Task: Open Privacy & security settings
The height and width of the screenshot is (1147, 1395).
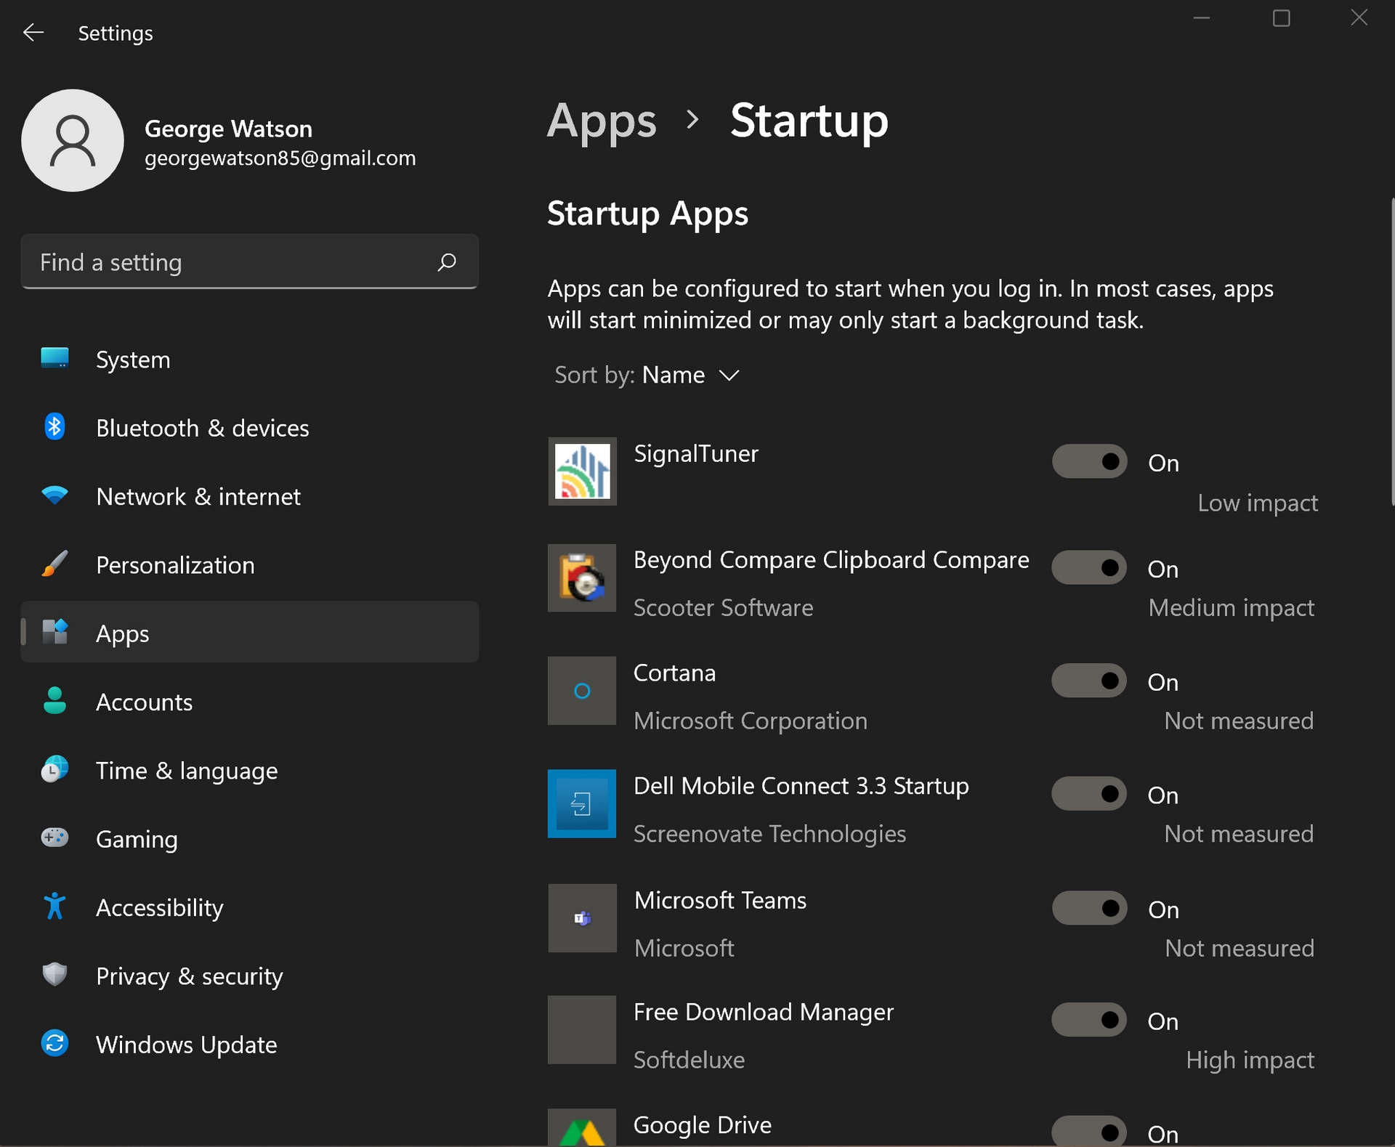Action: point(250,976)
